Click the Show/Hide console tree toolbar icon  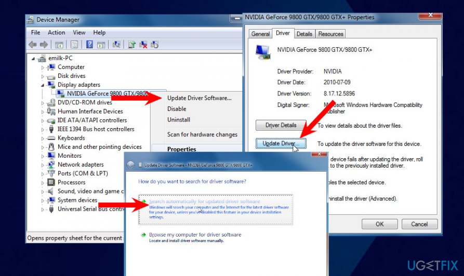(x=59, y=45)
